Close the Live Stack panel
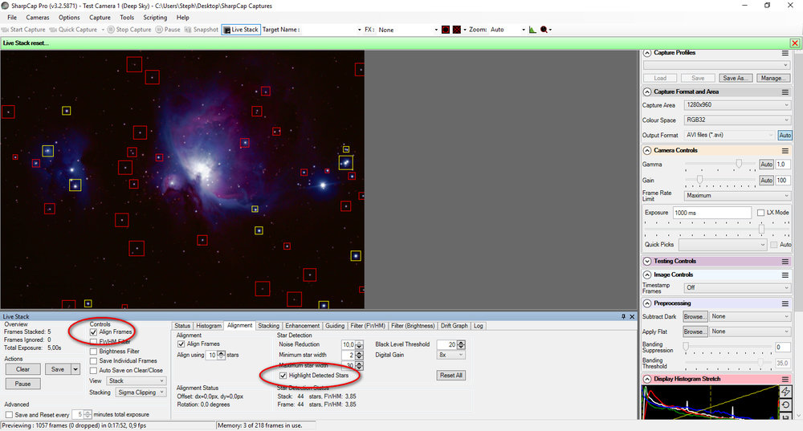Screen dimensions: 803x431 point(632,316)
